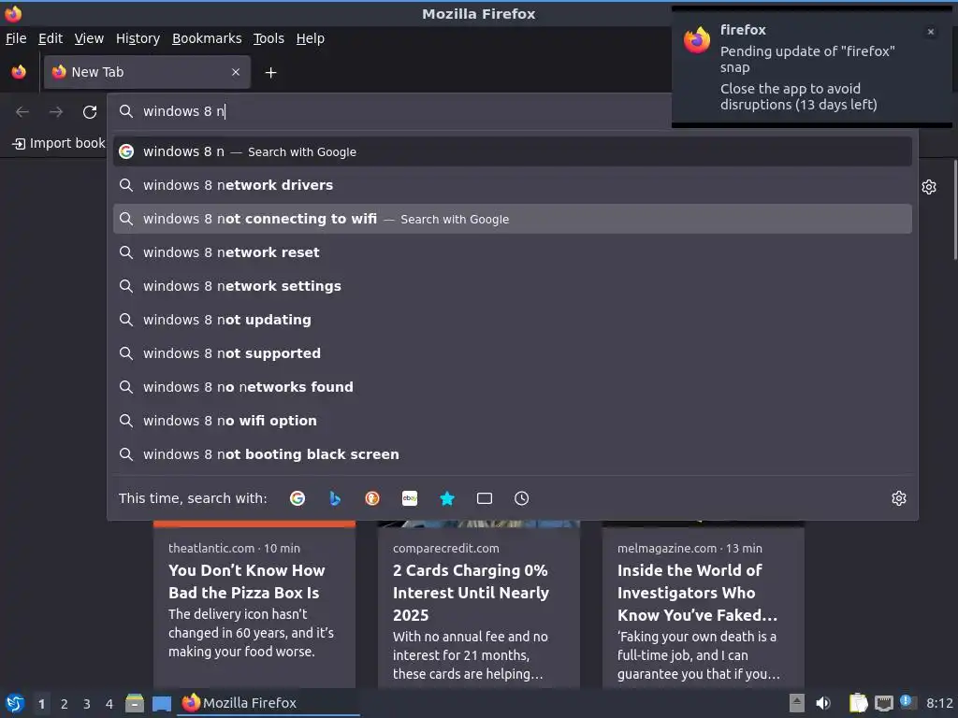
Task: Choose Bing in the one-off search engines
Action: tap(335, 498)
